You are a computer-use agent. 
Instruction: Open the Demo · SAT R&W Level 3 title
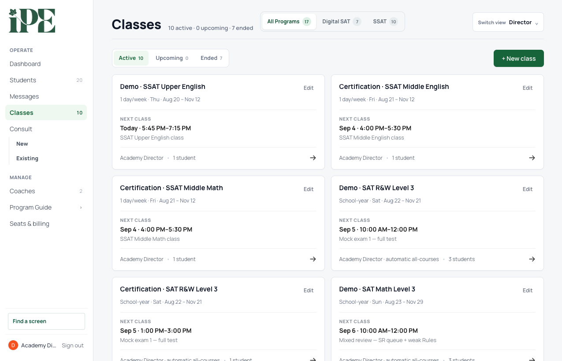click(x=376, y=188)
